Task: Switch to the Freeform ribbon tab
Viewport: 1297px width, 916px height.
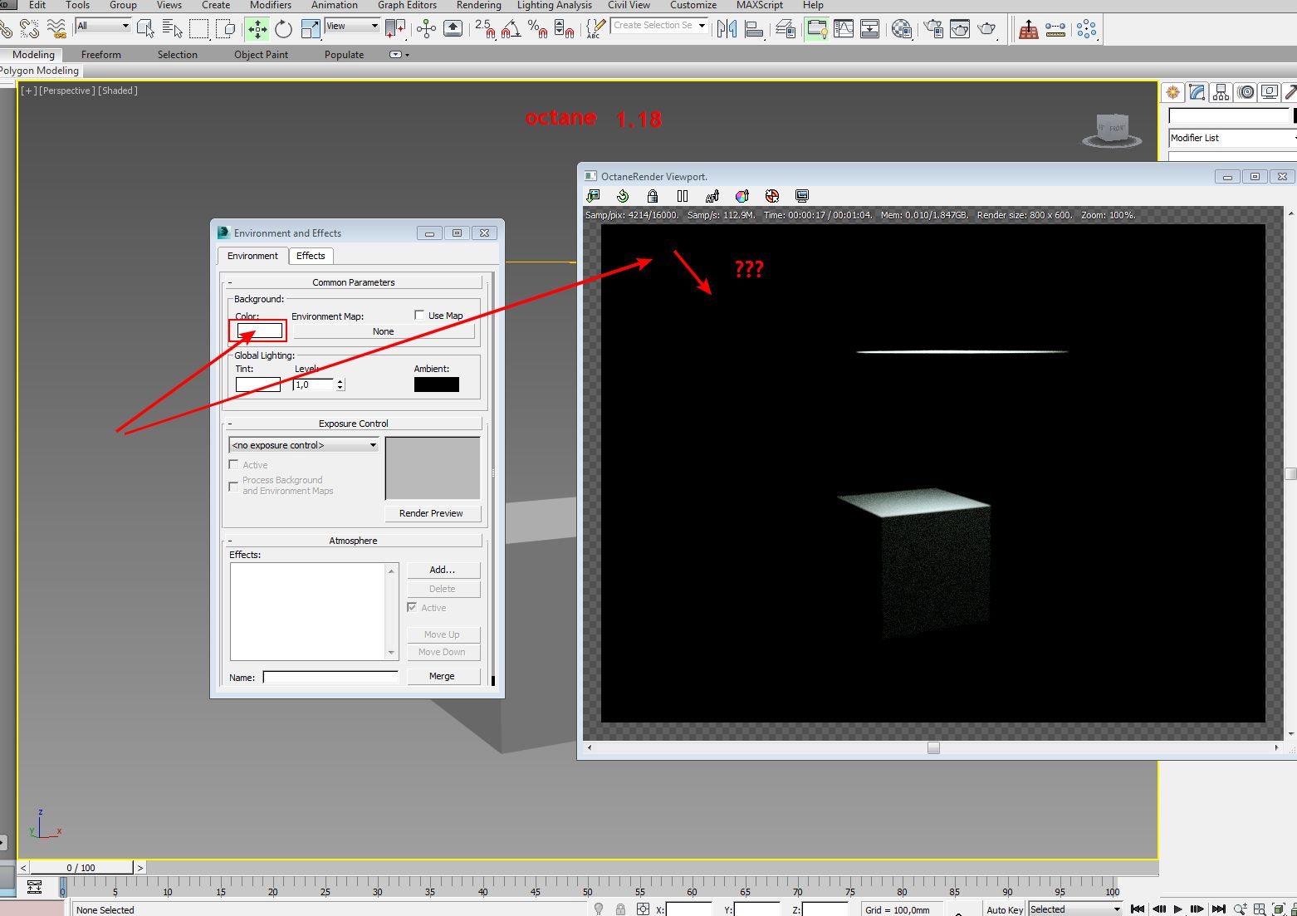Action: (101, 55)
